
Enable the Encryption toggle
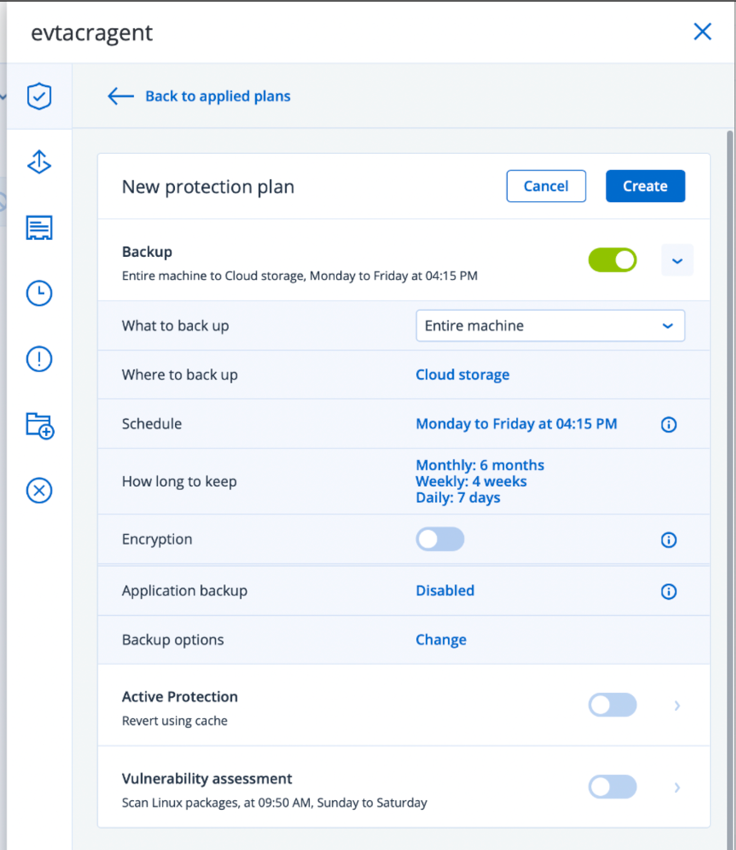coord(440,539)
